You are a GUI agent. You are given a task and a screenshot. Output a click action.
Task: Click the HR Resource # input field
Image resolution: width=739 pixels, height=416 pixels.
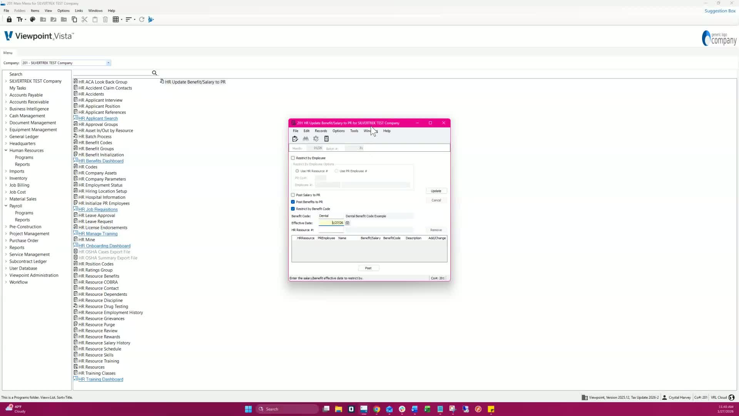point(331,230)
